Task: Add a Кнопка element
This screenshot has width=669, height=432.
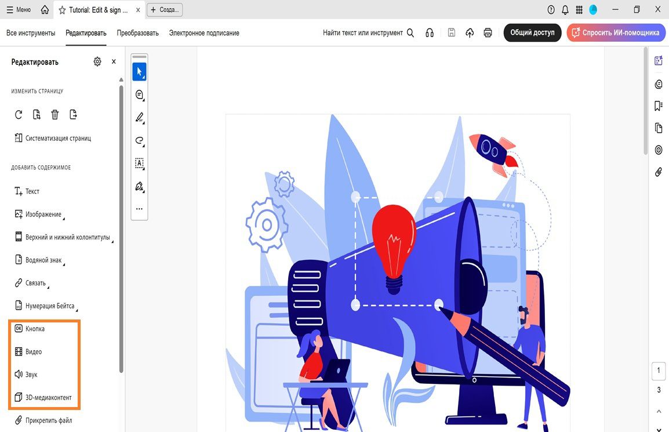Action: click(30, 329)
